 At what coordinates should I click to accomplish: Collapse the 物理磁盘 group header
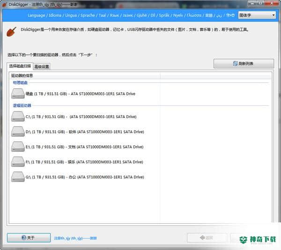pos(20,82)
